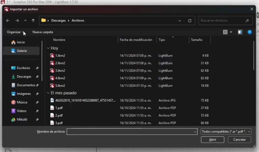Sort by Fecha de modificación column
Image resolution: width=259 pixels, height=152 pixels.
(x=136, y=40)
